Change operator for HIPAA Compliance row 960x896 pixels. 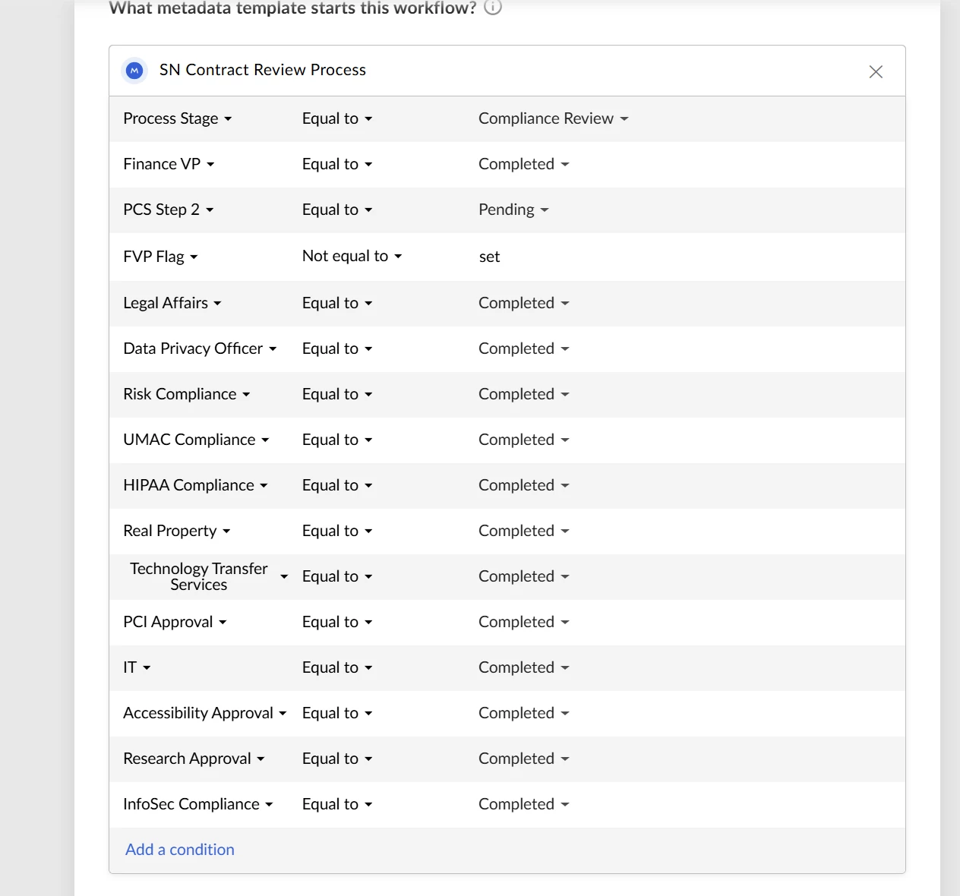[x=337, y=485]
